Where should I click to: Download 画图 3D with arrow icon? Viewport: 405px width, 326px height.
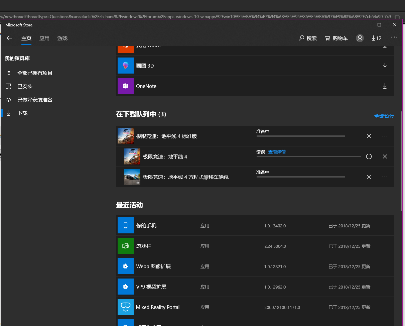385,66
